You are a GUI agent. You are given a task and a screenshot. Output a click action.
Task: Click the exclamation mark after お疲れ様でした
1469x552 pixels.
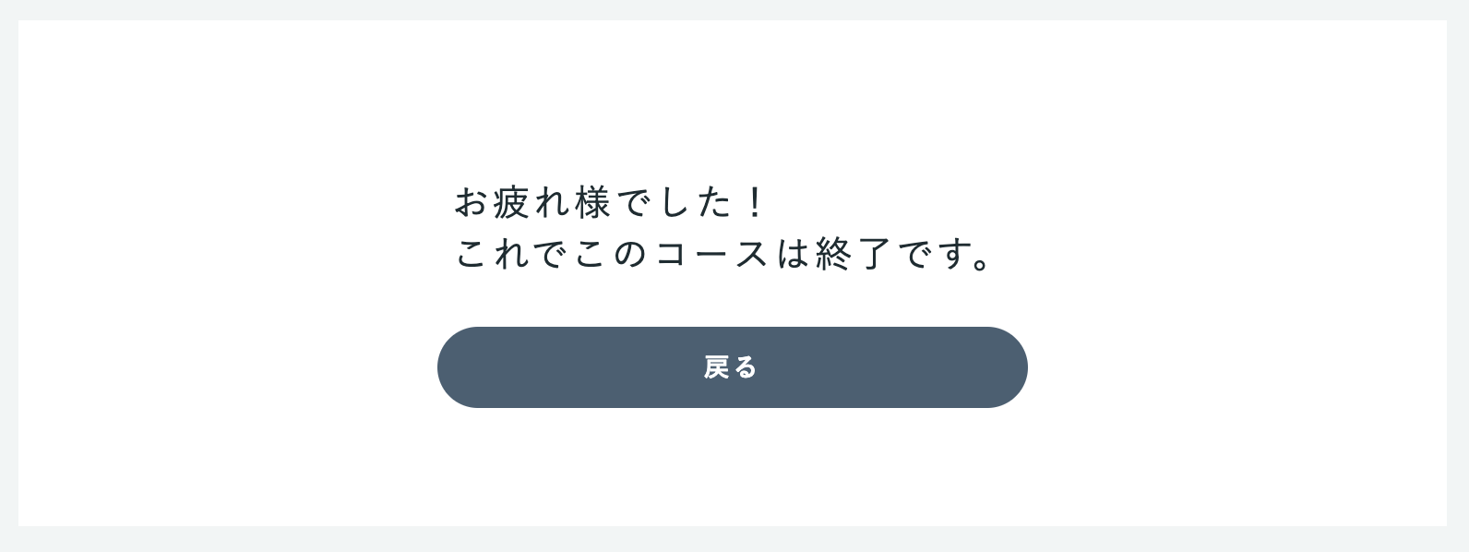pyautogui.click(x=756, y=202)
